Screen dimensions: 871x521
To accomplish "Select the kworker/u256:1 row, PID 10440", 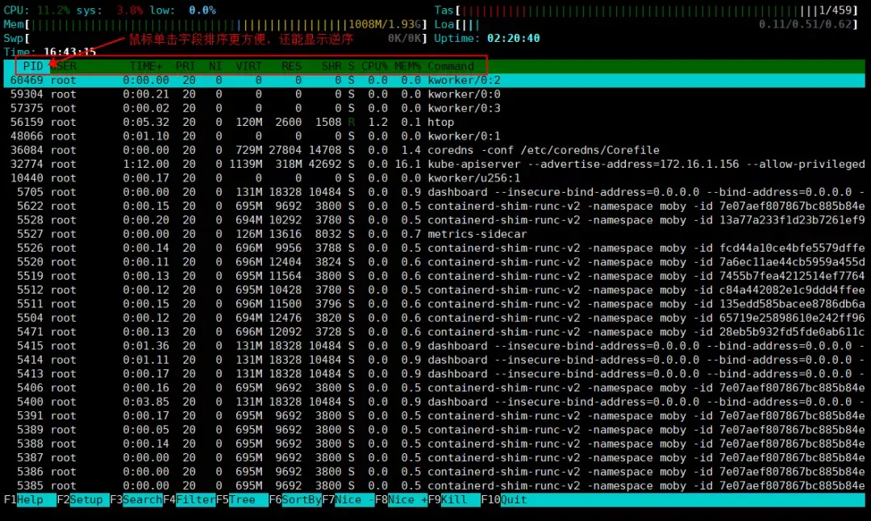I will click(435, 178).
